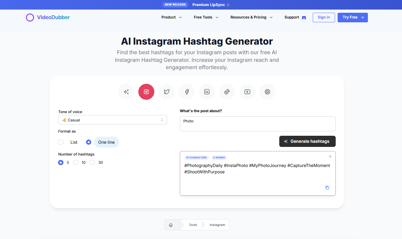
Task: Expand the Product menu
Action: (x=171, y=17)
